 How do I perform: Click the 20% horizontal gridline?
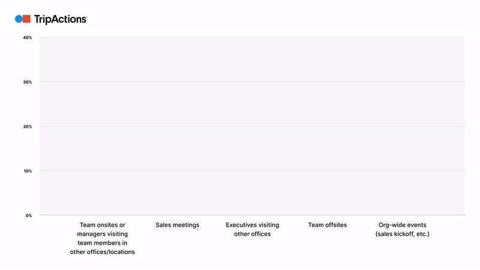(252, 126)
